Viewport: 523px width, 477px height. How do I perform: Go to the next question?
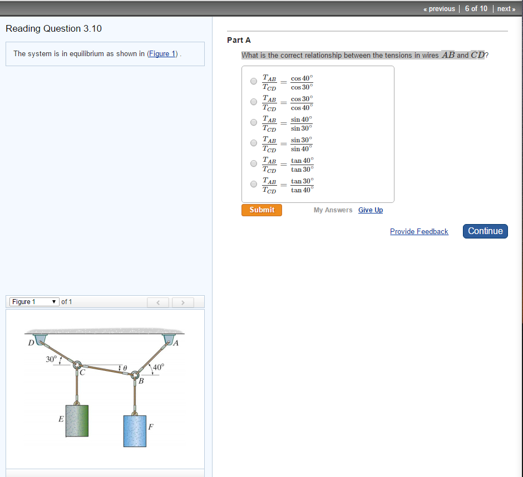pyautogui.click(x=506, y=9)
